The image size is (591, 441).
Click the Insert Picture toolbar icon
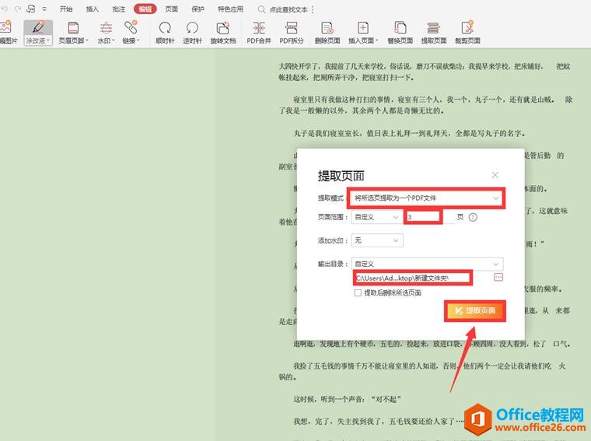click(x=7, y=28)
